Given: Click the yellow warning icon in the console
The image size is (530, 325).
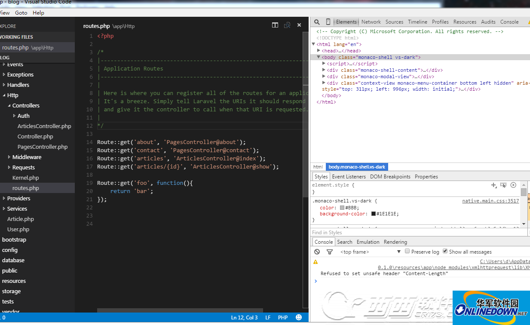Looking at the screenshot, I should tap(316, 262).
